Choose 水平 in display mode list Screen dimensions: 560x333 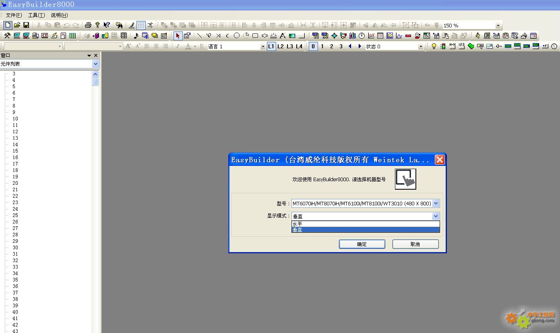point(366,224)
